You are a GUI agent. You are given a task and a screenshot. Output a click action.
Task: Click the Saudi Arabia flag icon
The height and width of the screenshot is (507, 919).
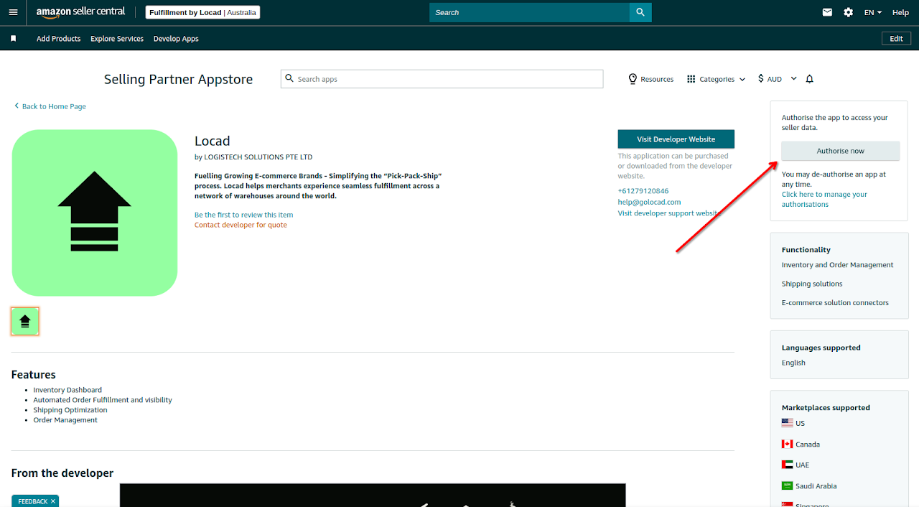click(x=788, y=485)
